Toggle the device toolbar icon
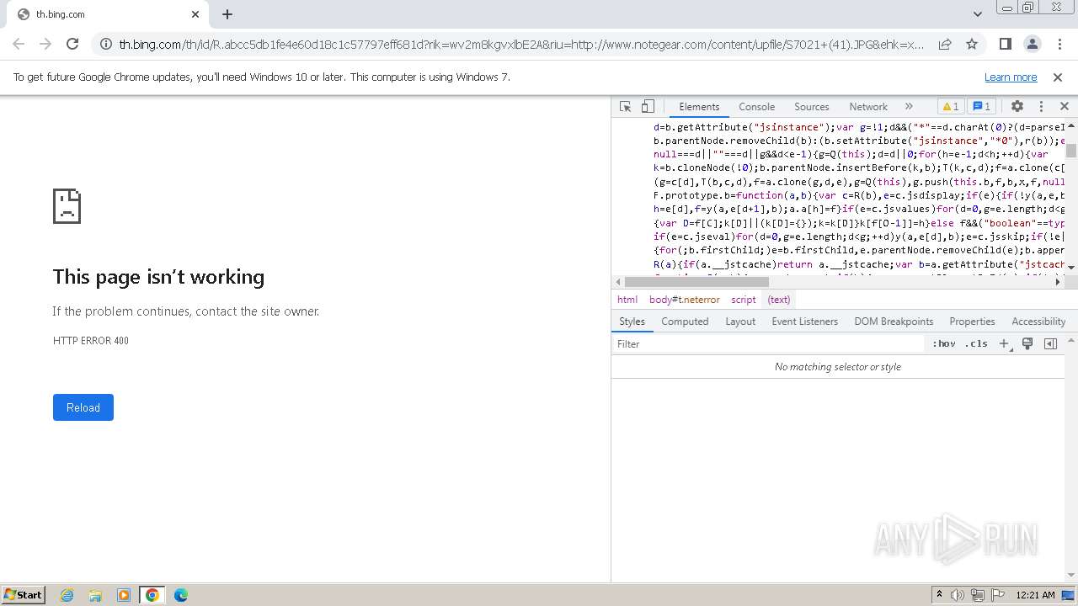Screen dimensions: 1078x606 coord(648,107)
